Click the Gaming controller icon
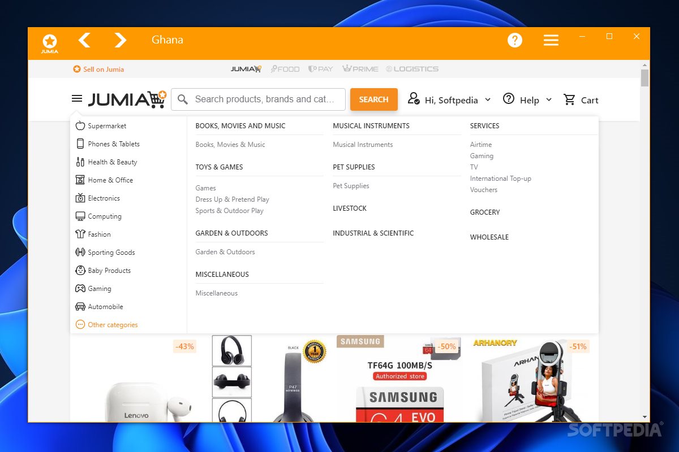The height and width of the screenshot is (452, 679). [x=80, y=288]
